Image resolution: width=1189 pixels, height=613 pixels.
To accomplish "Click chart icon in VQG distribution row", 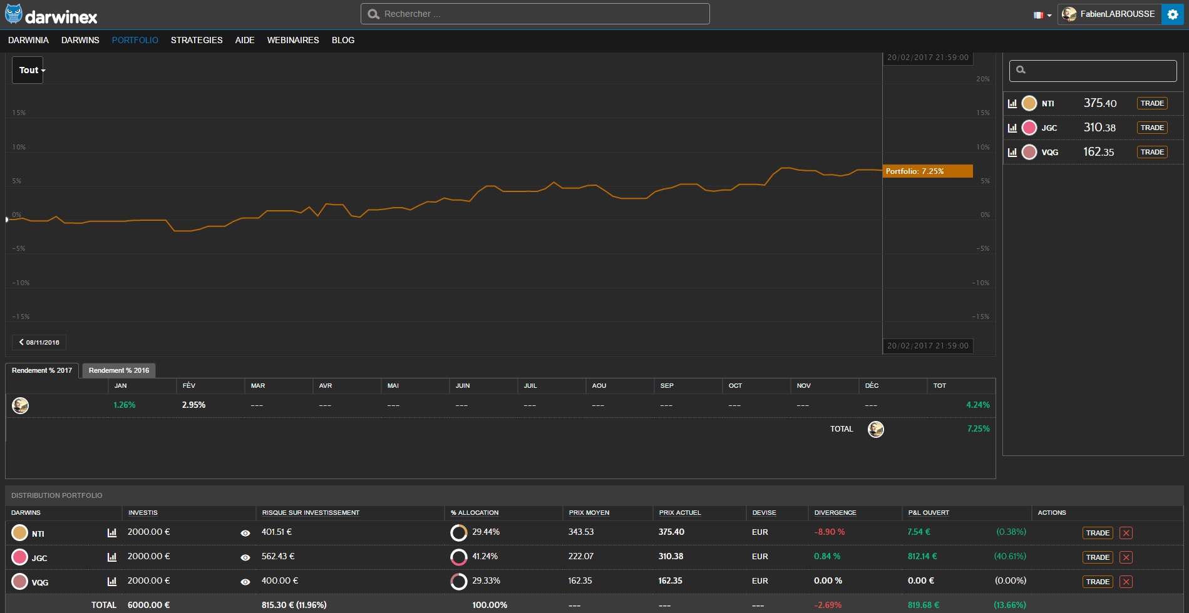I will [x=112, y=582].
